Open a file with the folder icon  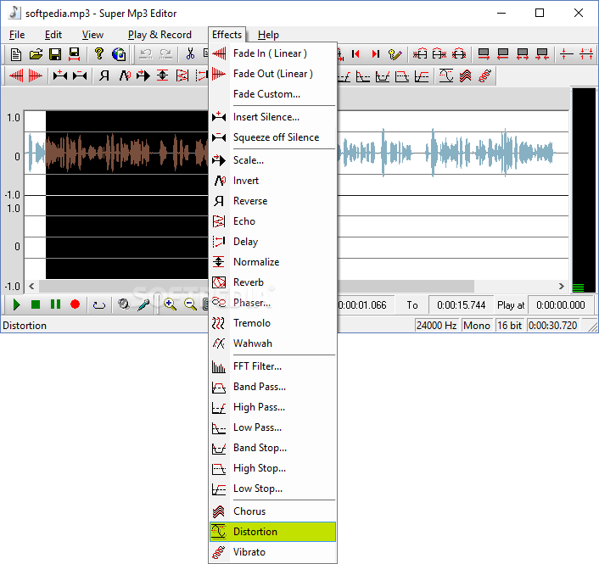36,54
